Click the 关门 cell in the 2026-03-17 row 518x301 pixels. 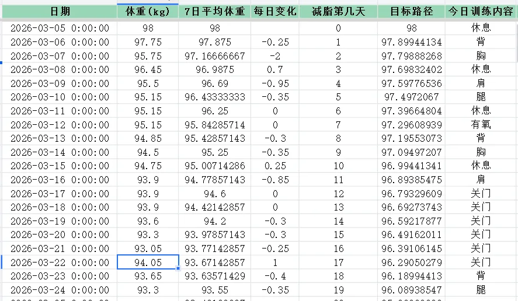pyautogui.click(x=481, y=194)
